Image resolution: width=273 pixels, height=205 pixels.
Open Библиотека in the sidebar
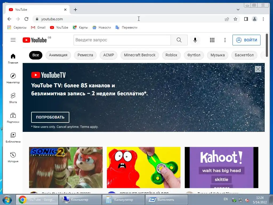13,138
